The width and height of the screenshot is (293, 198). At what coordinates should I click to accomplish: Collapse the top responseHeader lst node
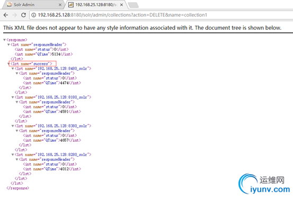[x=8, y=45]
